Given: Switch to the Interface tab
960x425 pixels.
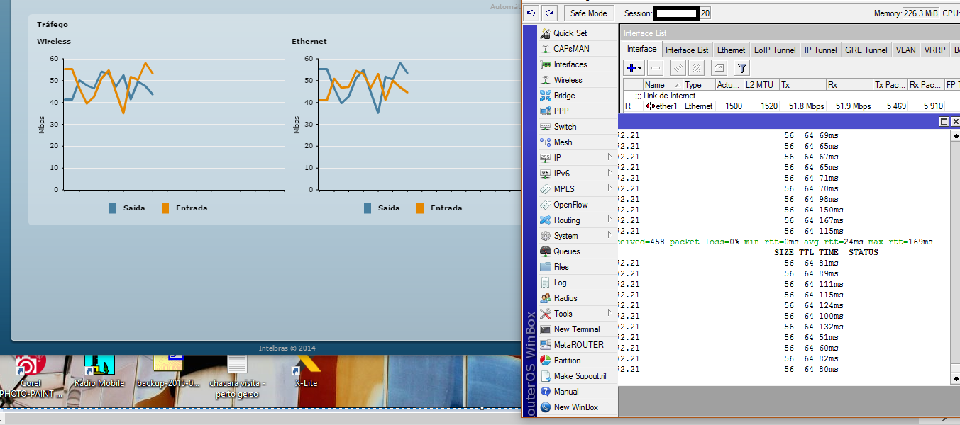Looking at the screenshot, I should (x=641, y=50).
